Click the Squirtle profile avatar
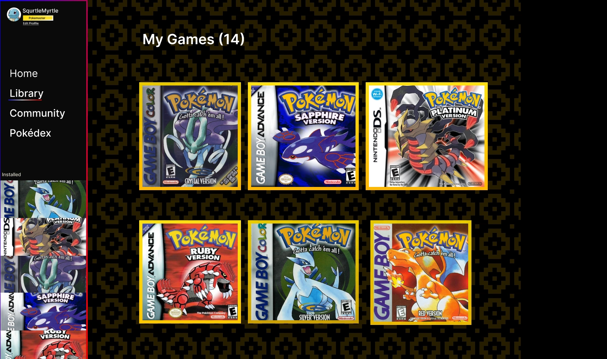This screenshot has height=359, width=607. coord(14,14)
